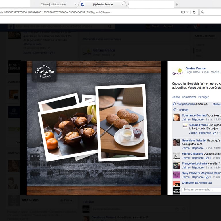The image size is (221, 221).
Task: Click the Commenter link under the post
Action: click(x=189, y=97)
